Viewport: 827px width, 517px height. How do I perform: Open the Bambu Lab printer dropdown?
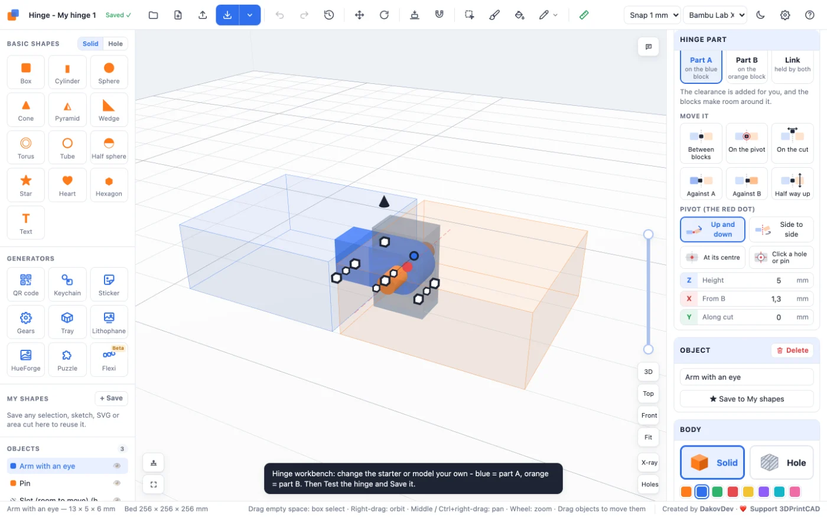pos(715,15)
